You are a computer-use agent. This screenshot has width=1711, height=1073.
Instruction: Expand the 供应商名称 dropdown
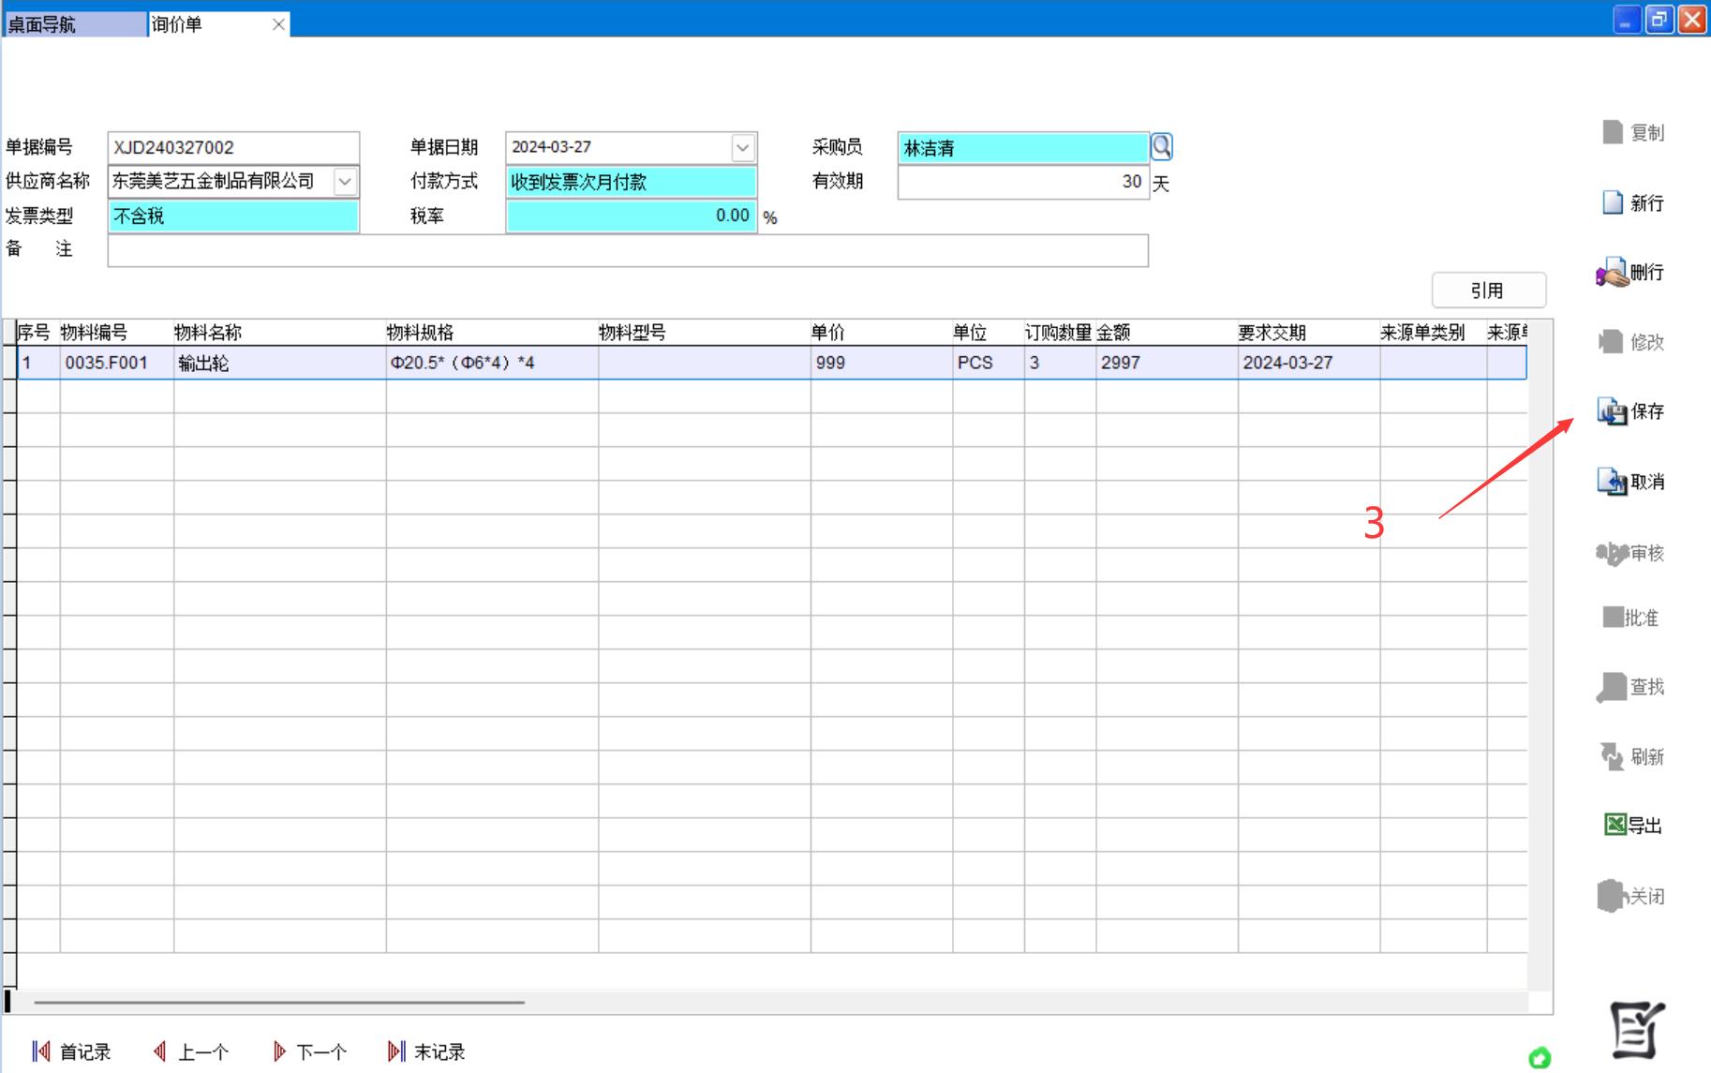tap(345, 181)
